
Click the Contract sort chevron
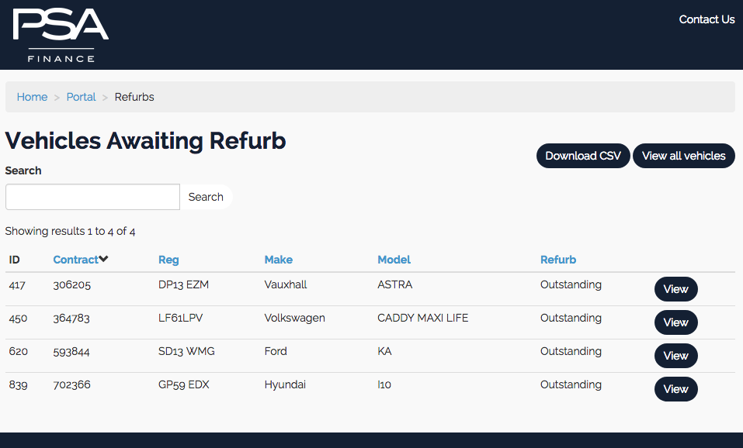pyautogui.click(x=104, y=259)
